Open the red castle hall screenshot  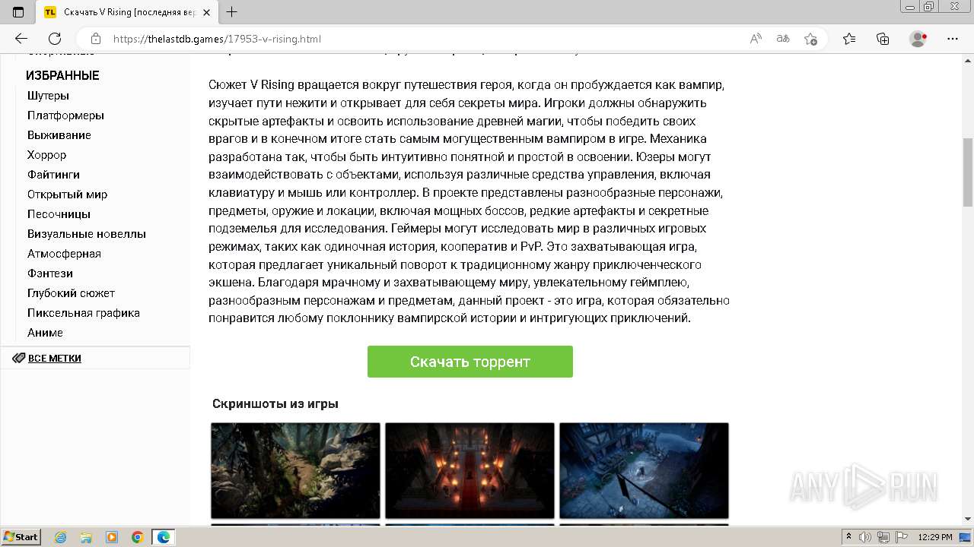click(x=469, y=471)
